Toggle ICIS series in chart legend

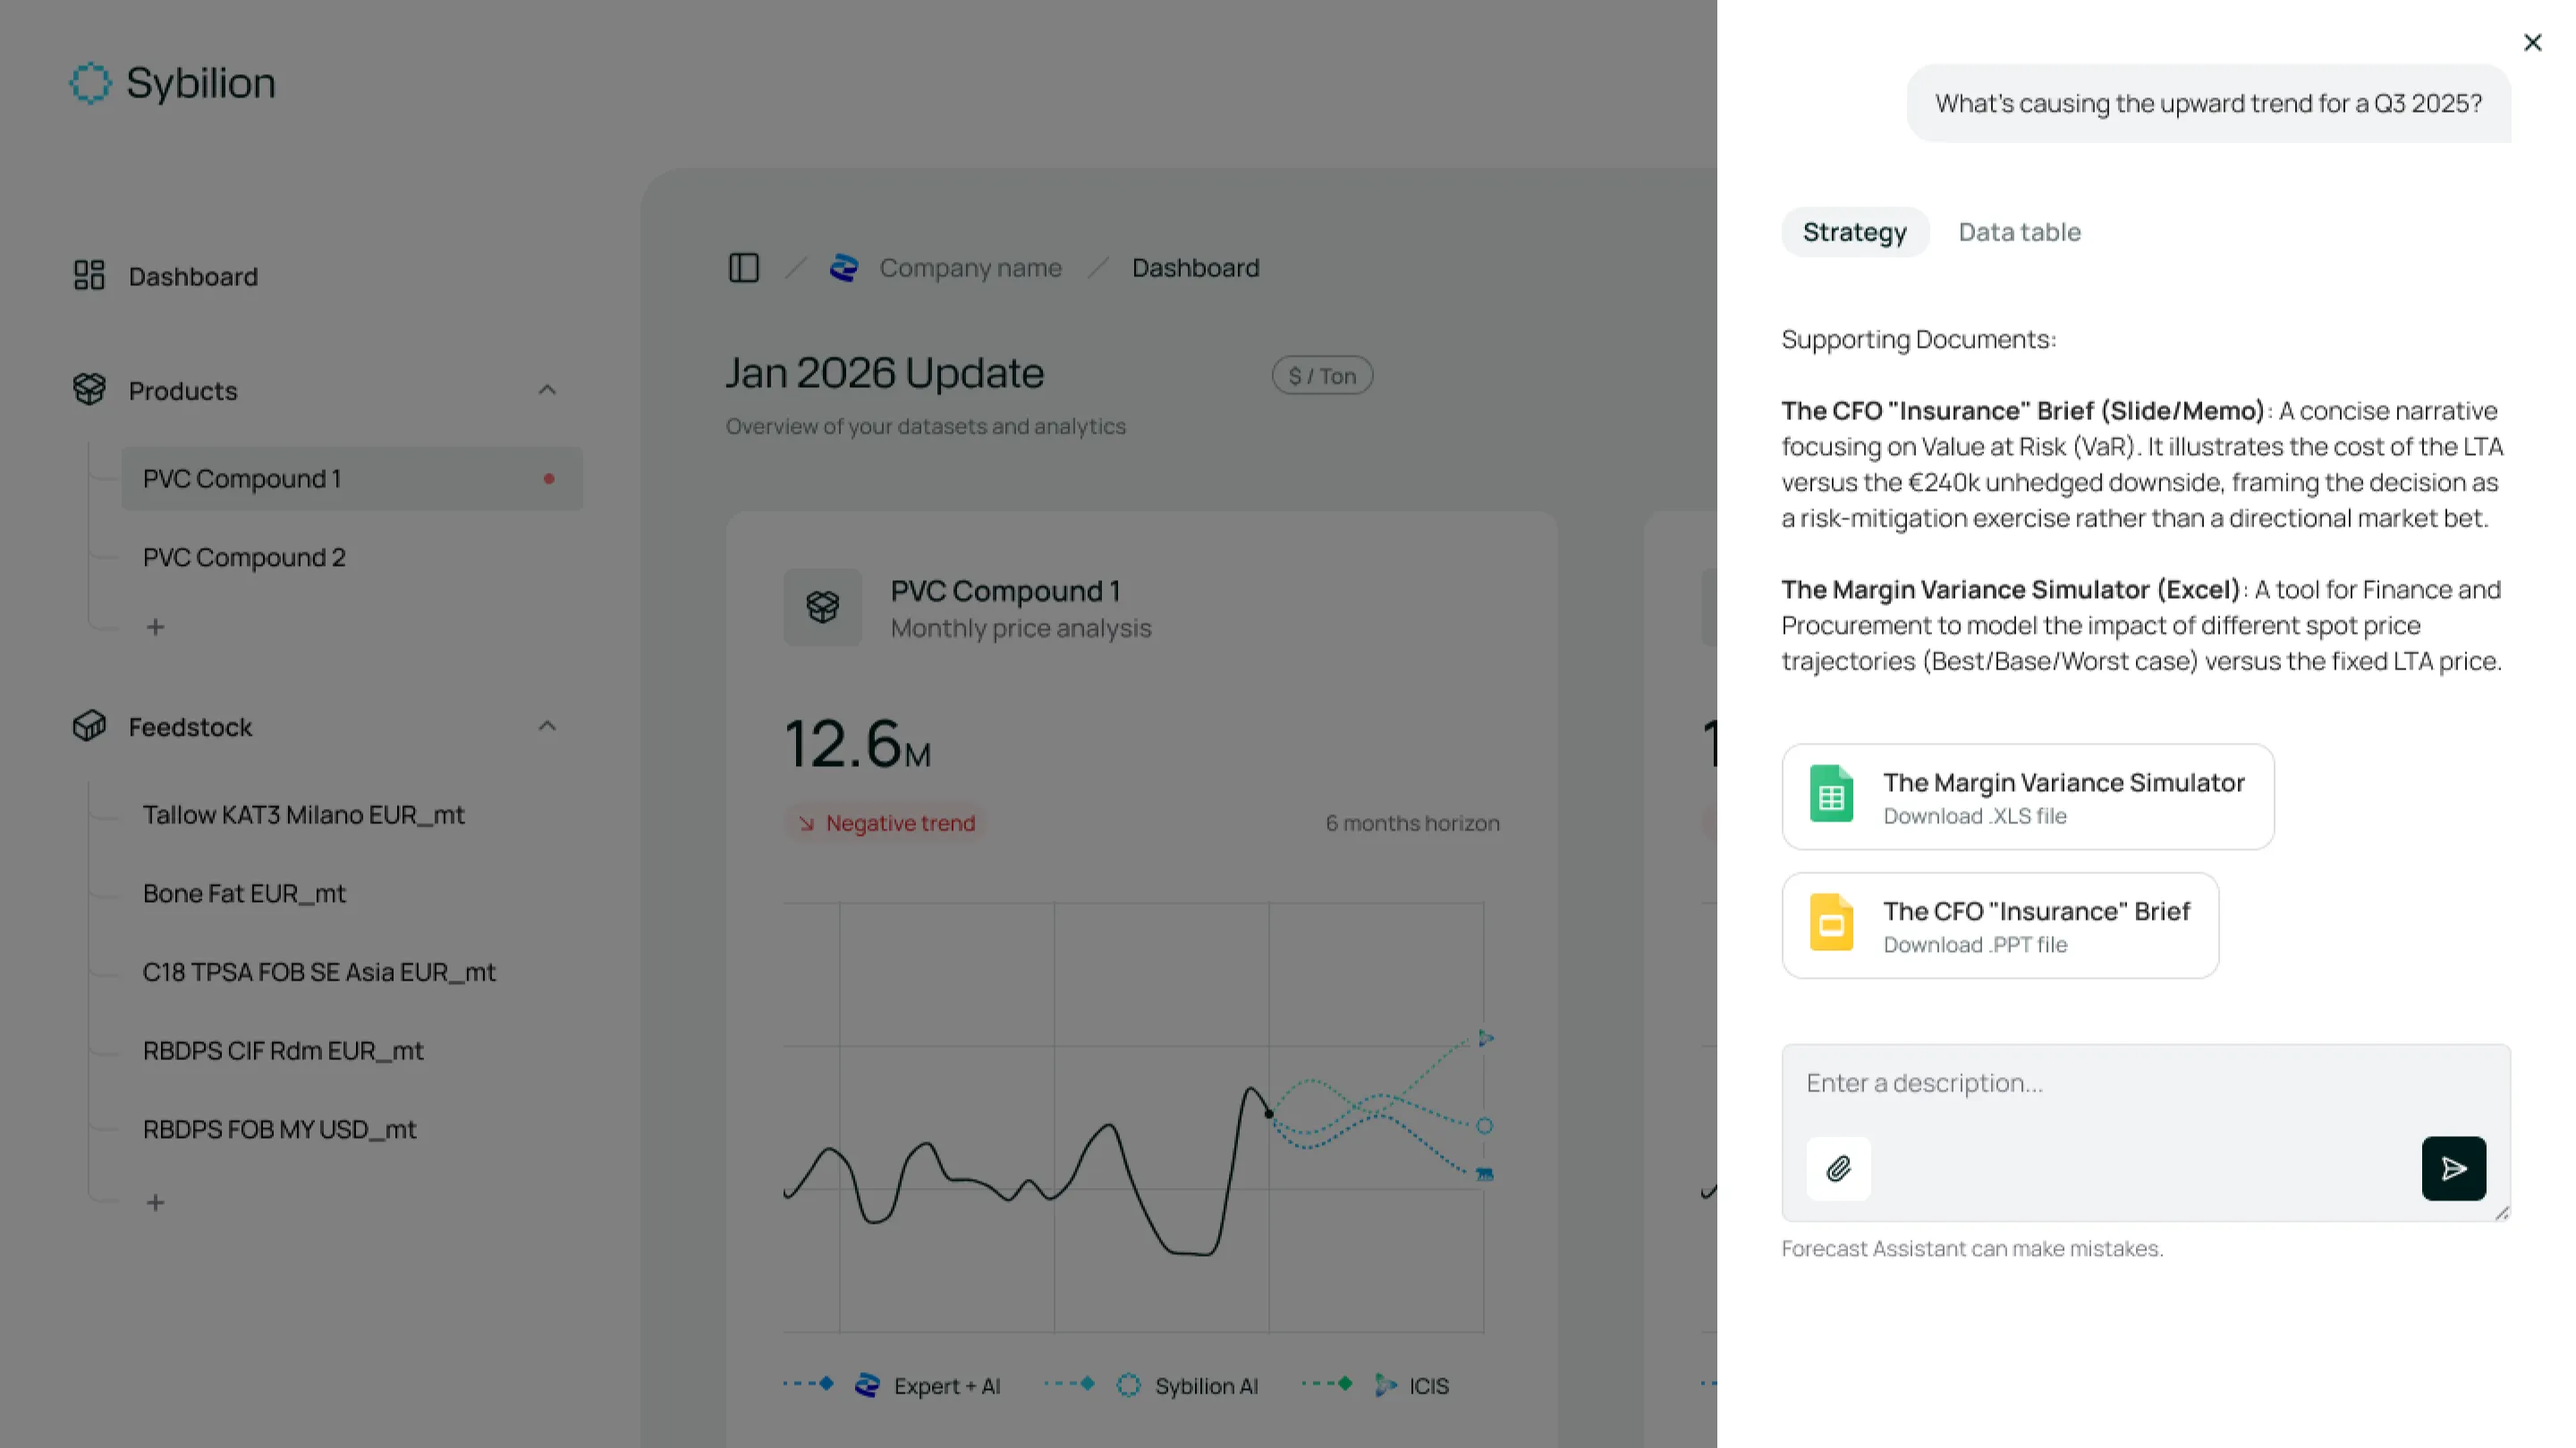tap(1427, 1386)
